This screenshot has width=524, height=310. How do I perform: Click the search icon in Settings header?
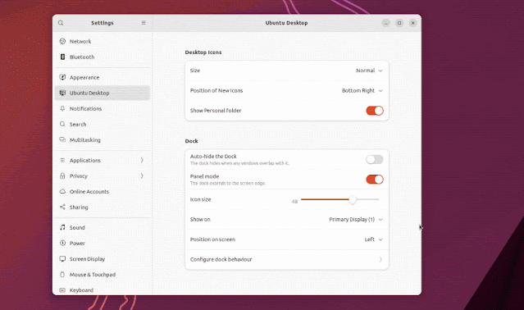(61, 23)
